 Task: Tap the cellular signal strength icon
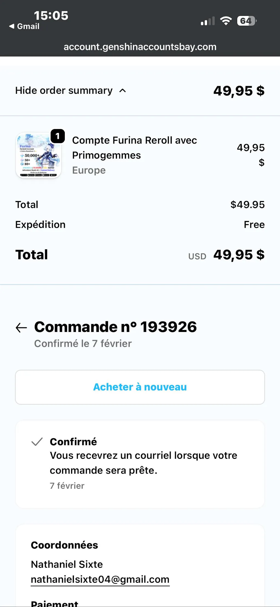208,21
